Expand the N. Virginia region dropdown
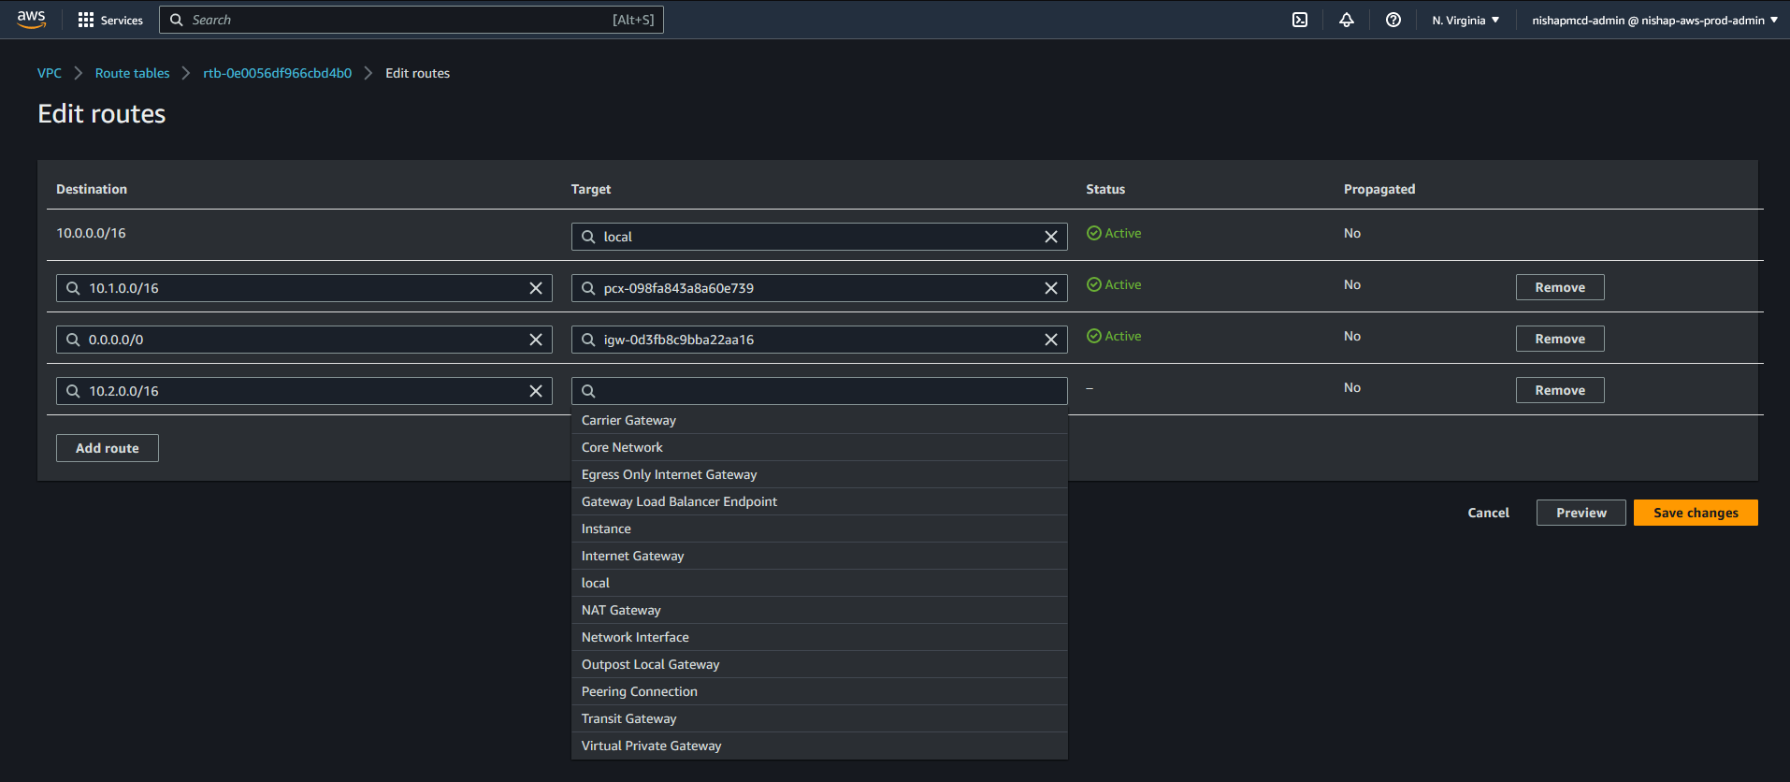 tap(1465, 20)
